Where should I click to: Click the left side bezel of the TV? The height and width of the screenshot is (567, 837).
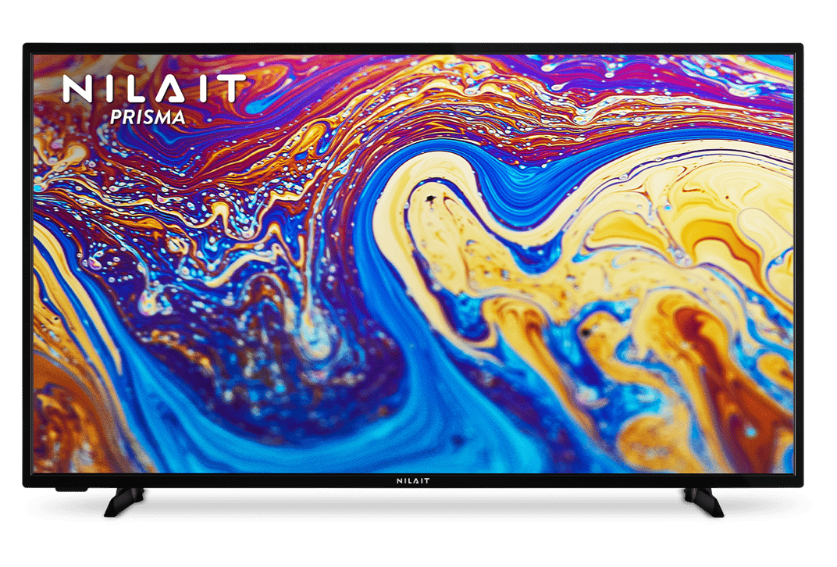click(x=28, y=266)
